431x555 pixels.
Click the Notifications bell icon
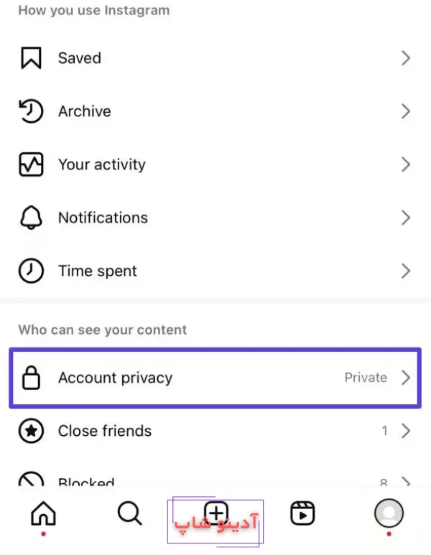31,218
